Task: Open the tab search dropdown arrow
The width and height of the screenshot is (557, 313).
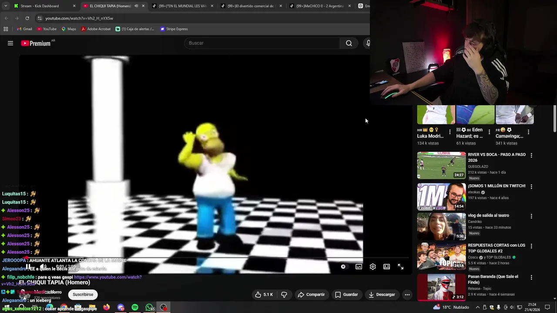Action: (6, 6)
